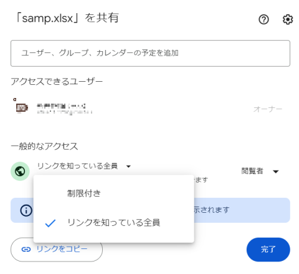This screenshot has height=274, width=299.
Task: Click the オーナー role label
Action: 268,109
